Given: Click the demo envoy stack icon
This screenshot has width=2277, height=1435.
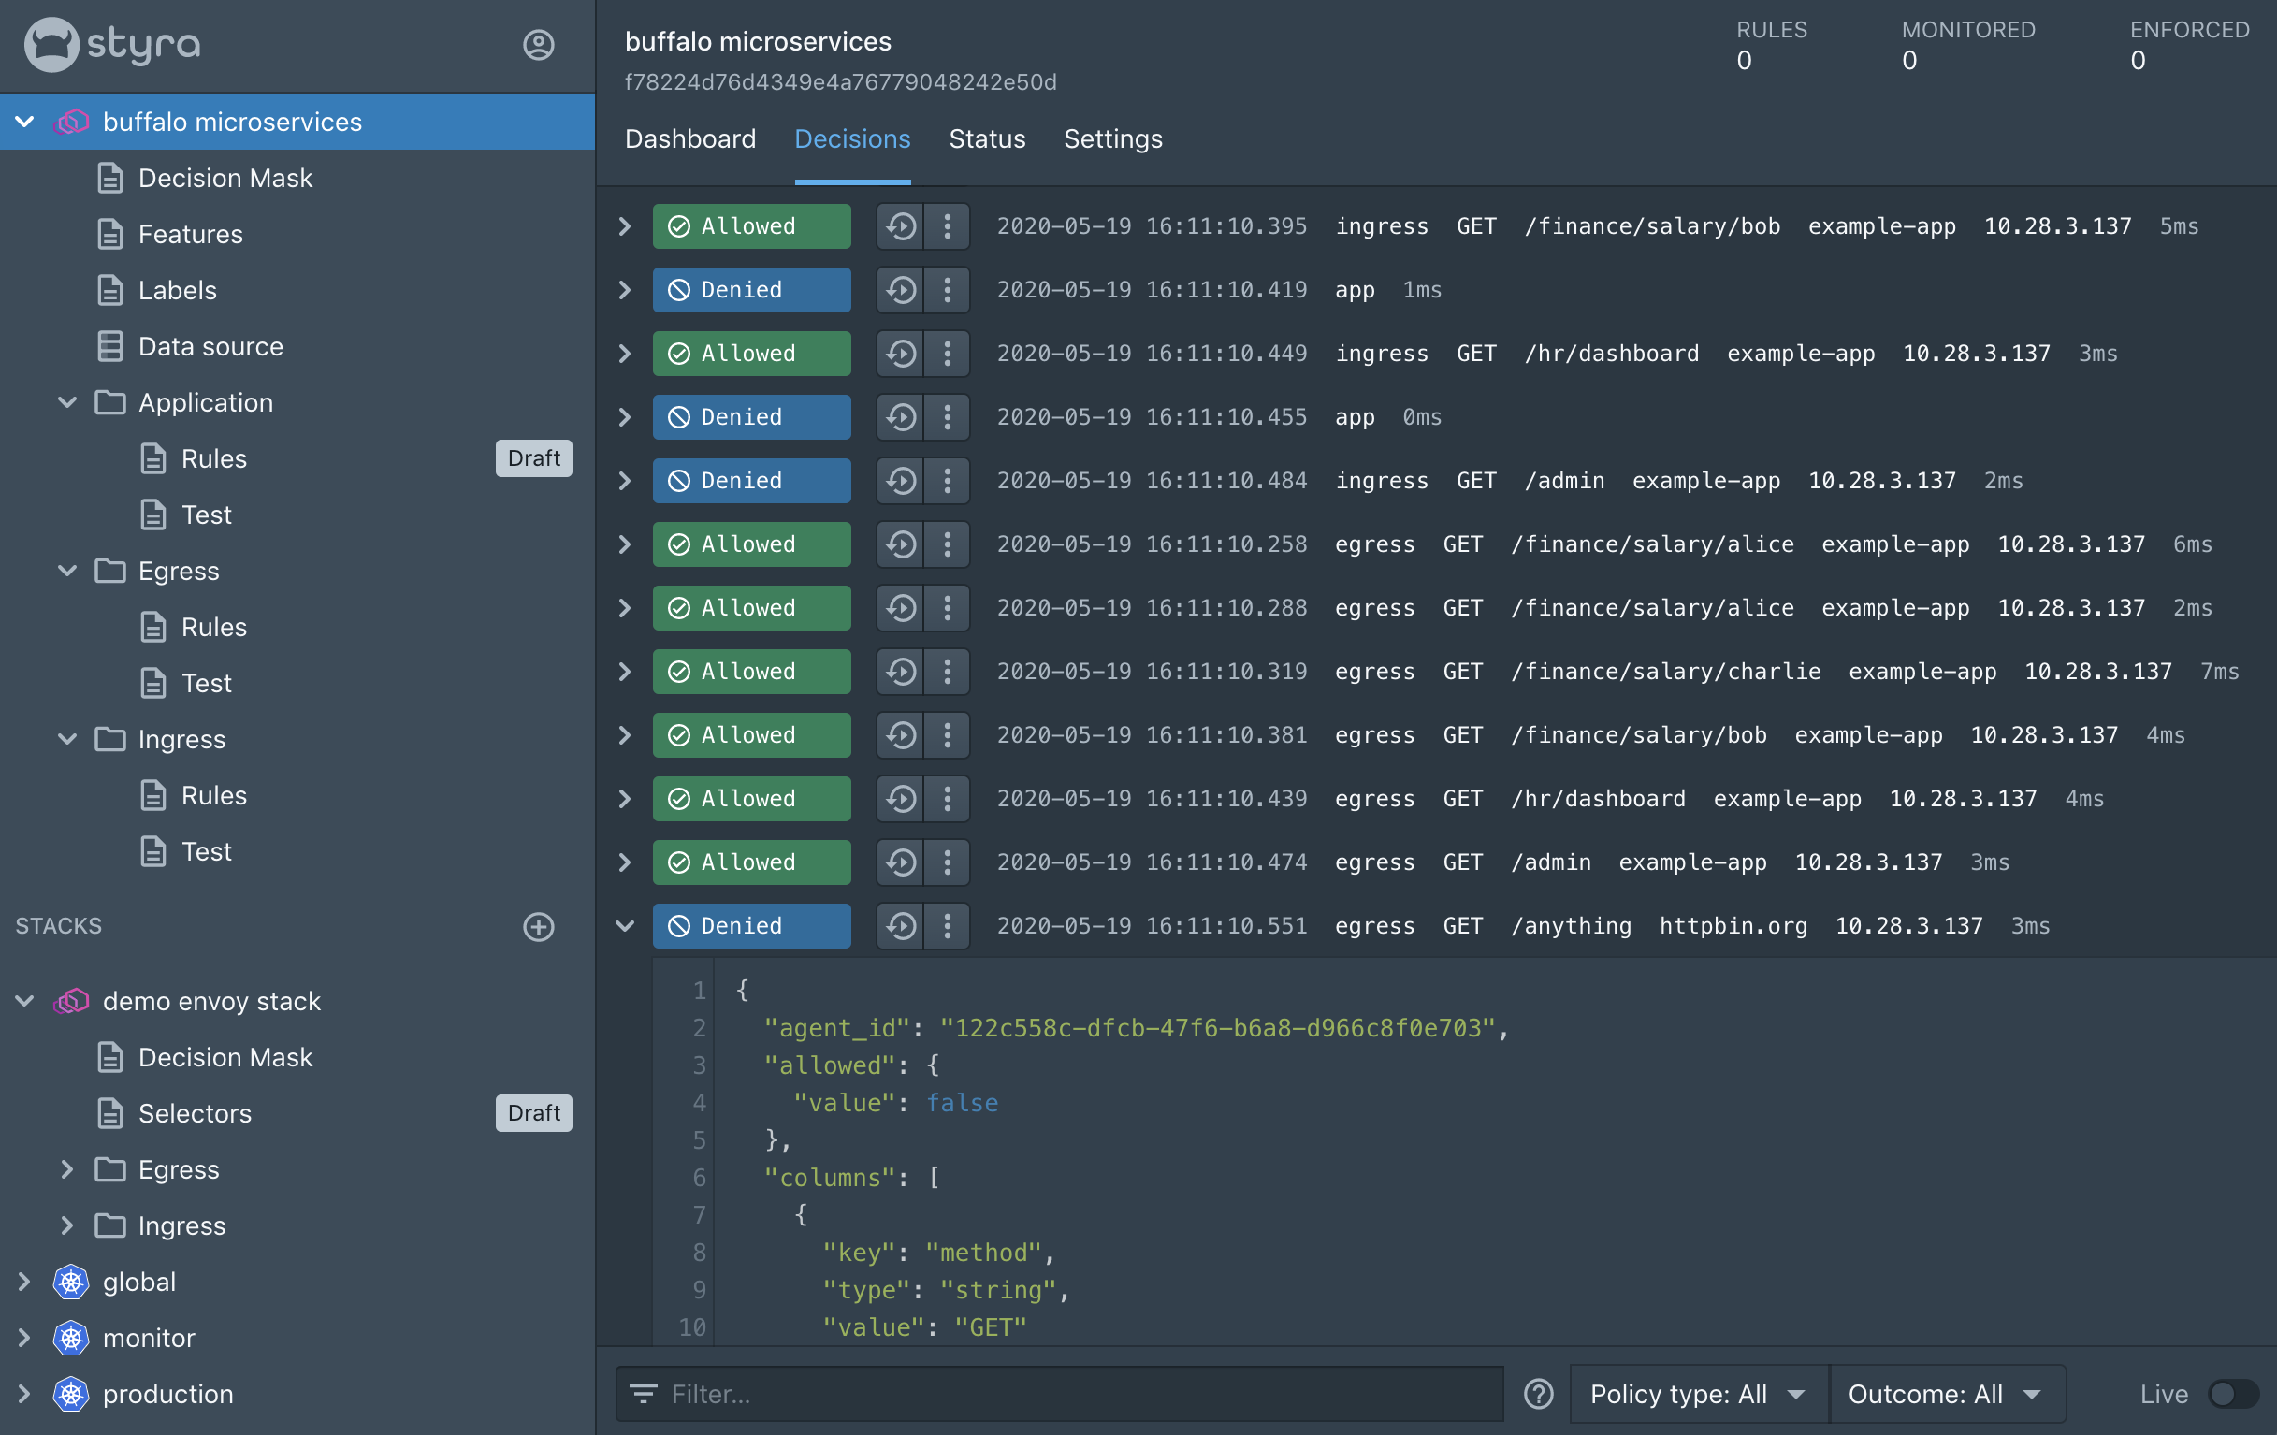Looking at the screenshot, I should click(71, 1001).
